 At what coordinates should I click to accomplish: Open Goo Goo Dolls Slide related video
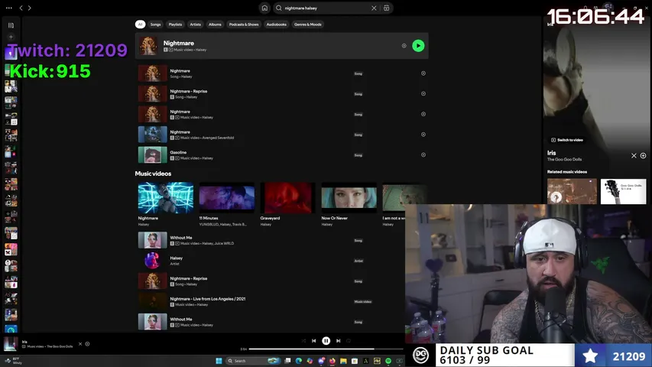coord(623,191)
